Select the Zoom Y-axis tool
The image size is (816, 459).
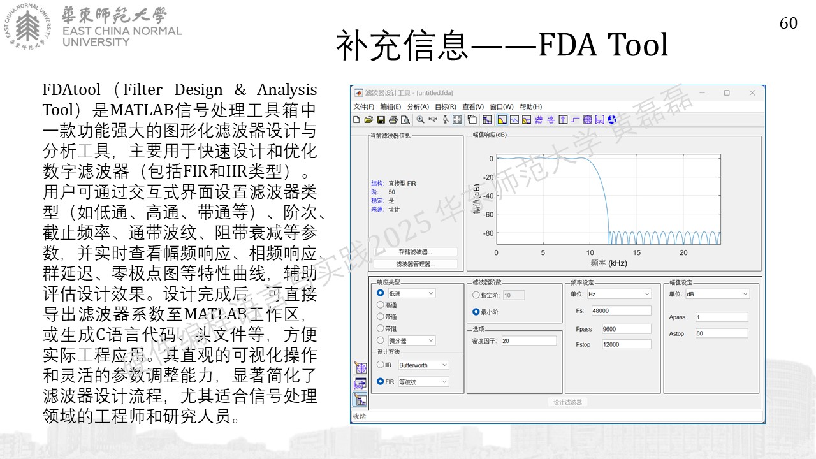click(x=446, y=119)
